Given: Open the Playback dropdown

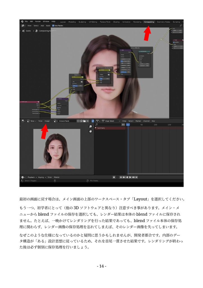Looking at the screenshot, I should click(x=32, y=177).
